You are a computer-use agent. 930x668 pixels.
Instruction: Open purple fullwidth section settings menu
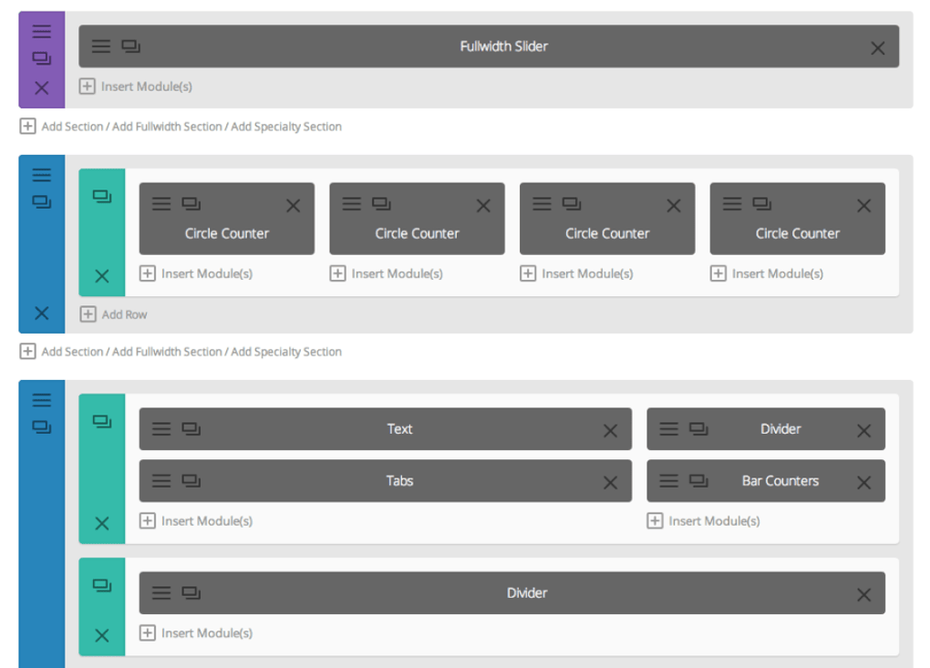tap(41, 32)
